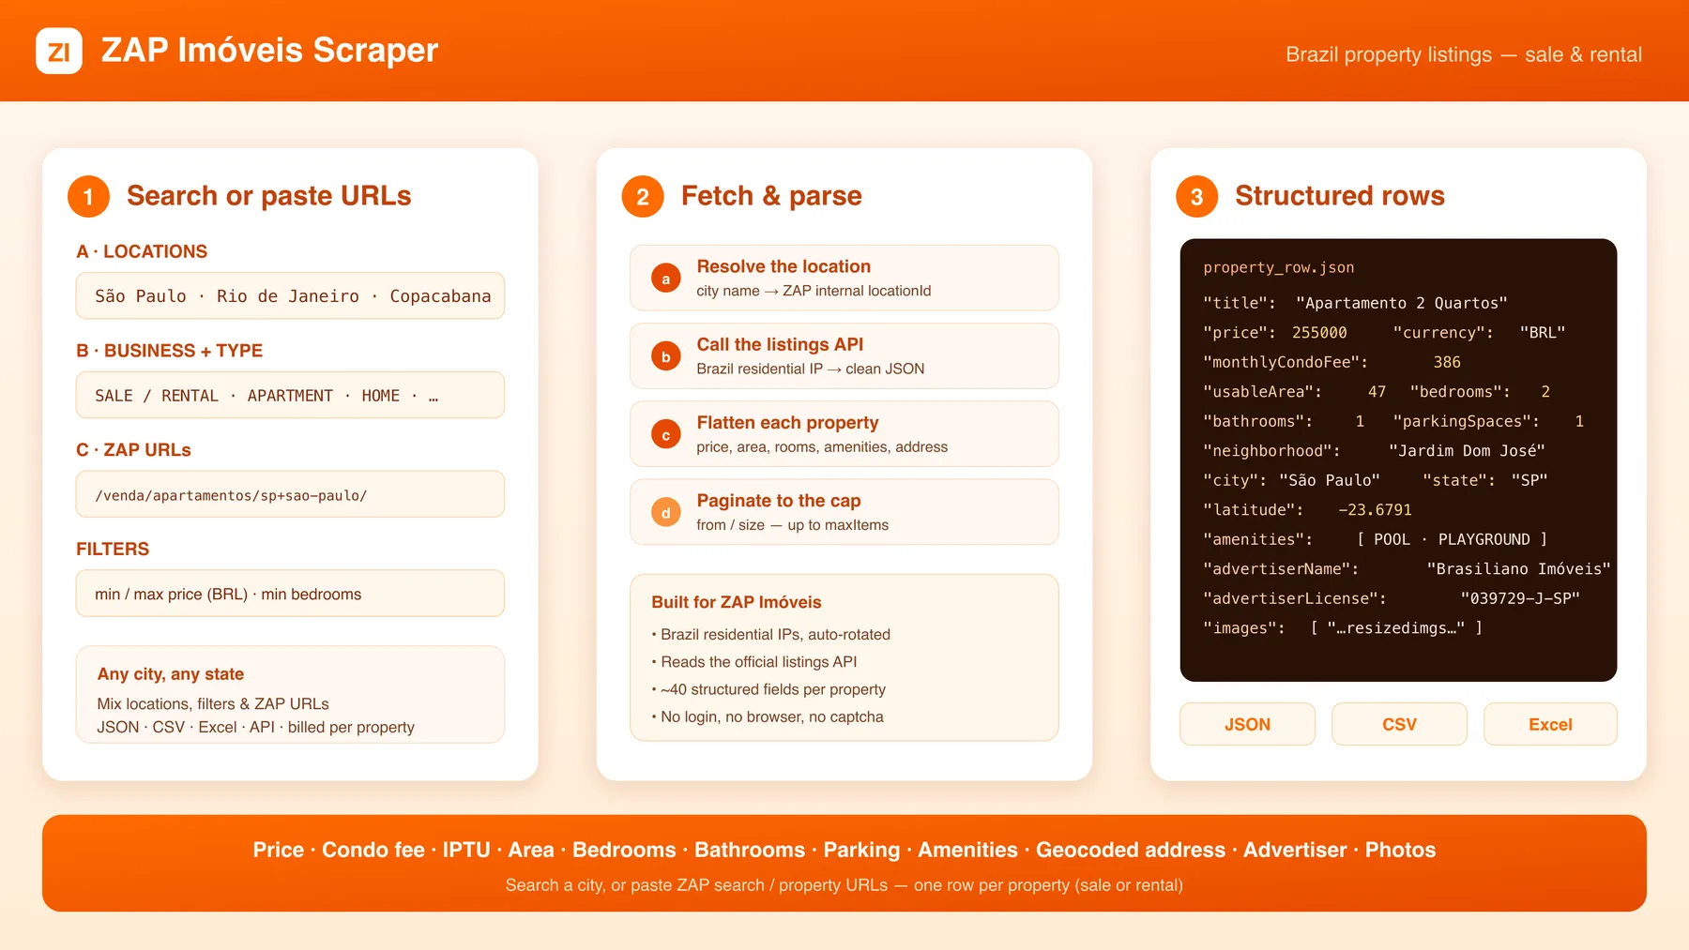The height and width of the screenshot is (950, 1689).
Task: Open the Flatten each property card
Action: (x=844, y=433)
